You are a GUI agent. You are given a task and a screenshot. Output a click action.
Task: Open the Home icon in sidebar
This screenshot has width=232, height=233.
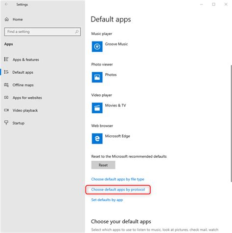coord(6,20)
